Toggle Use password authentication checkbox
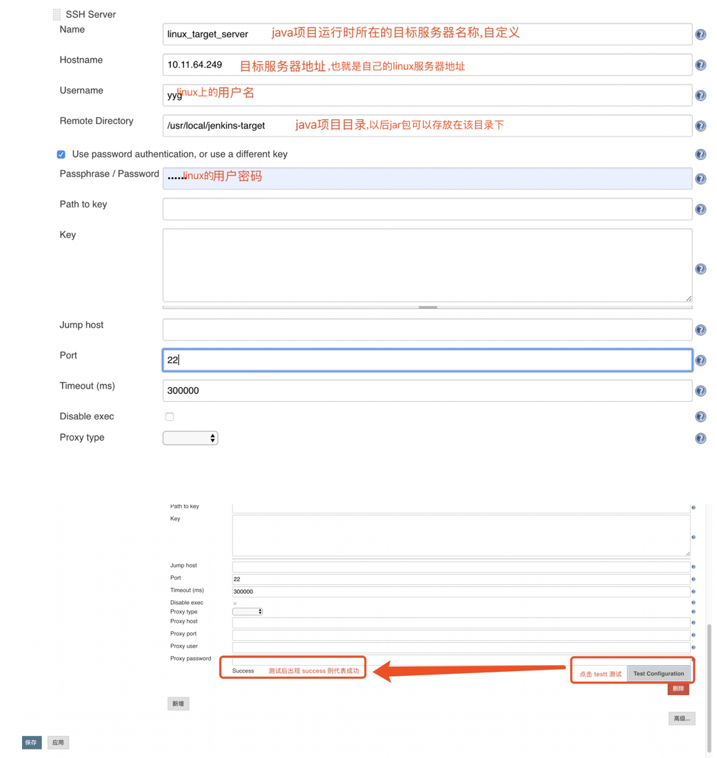Image resolution: width=717 pixels, height=758 pixels. (x=61, y=154)
